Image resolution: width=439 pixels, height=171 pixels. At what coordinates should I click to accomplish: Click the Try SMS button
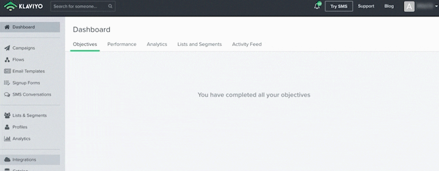(339, 6)
